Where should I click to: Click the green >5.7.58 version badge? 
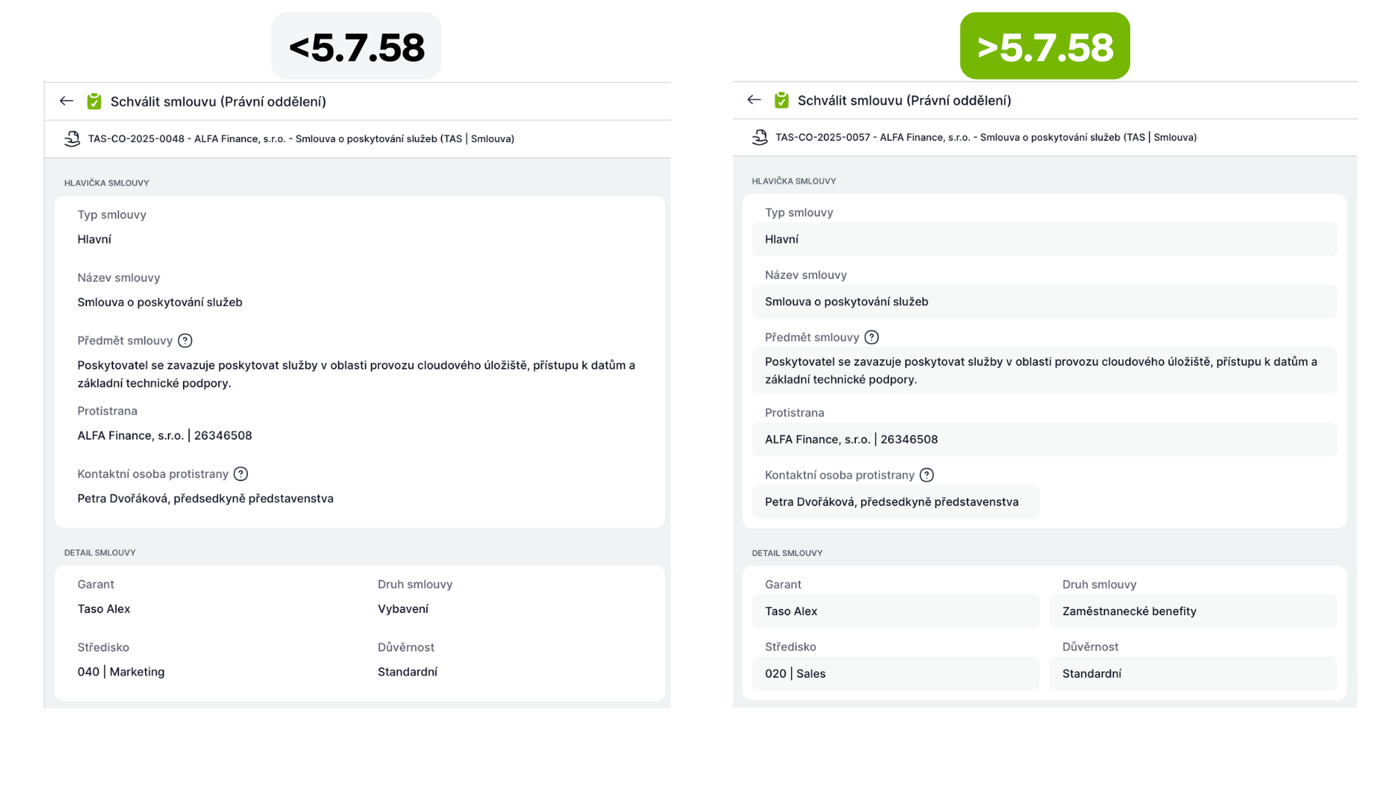tap(1044, 46)
